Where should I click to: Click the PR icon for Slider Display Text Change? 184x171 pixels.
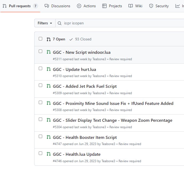point(48,120)
